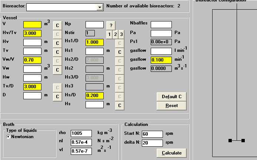Click the stirrer impeller in the bioreactor diagram
Viewport: 257px width, 160px height.
point(237,140)
